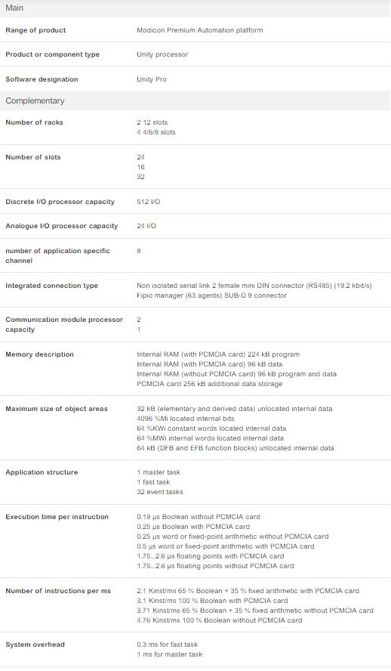This screenshot has width=391, height=671.
Task: Click the 2 12 slots value
Action: [x=152, y=122]
